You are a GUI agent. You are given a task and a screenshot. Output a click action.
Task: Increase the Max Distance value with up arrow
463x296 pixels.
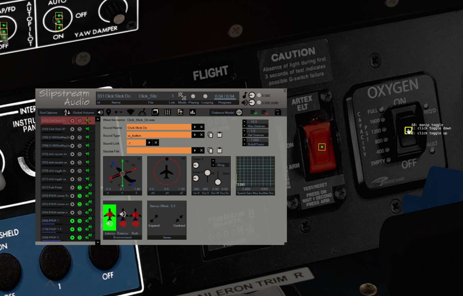pos(245,122)
